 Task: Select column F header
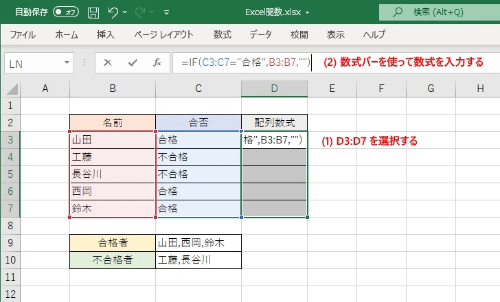381,89
